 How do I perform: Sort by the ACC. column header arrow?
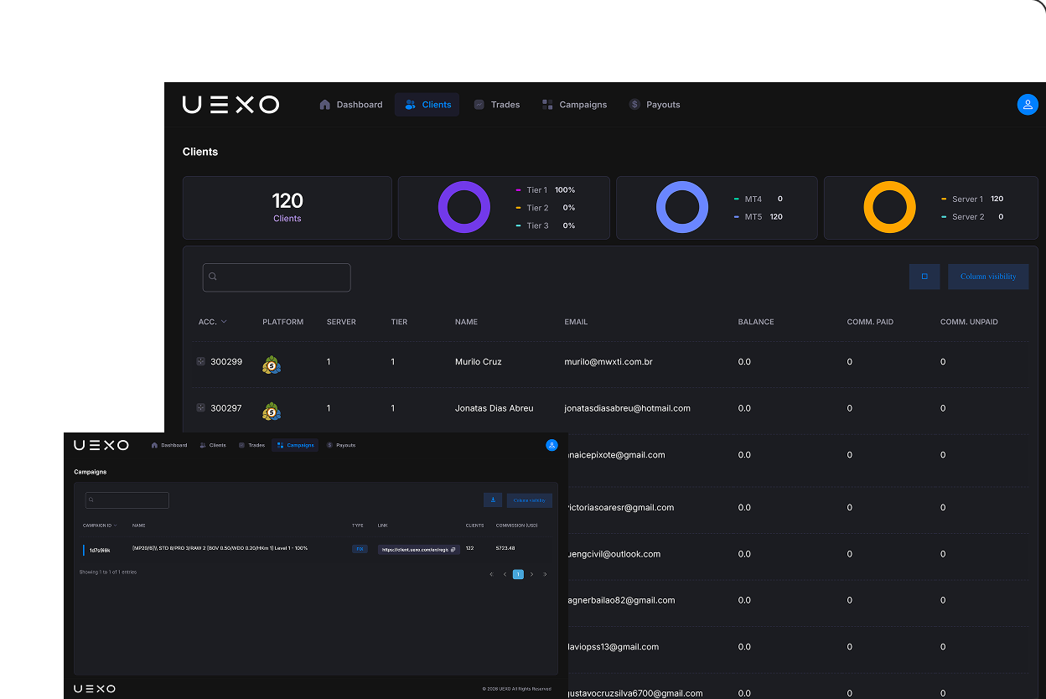[x=224, y=322]
